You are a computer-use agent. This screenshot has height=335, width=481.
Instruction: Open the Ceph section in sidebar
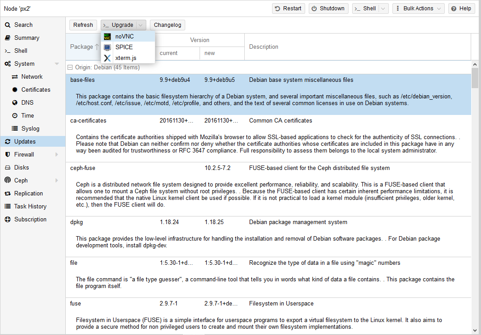[21, 180]
